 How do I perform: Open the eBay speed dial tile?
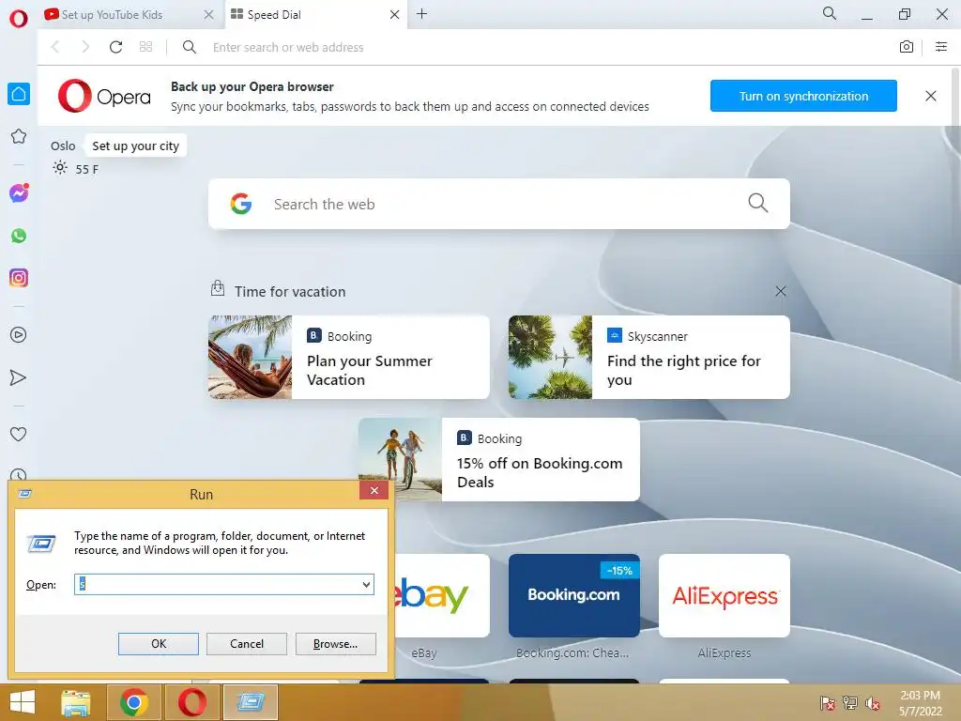[x=442, y=595]
